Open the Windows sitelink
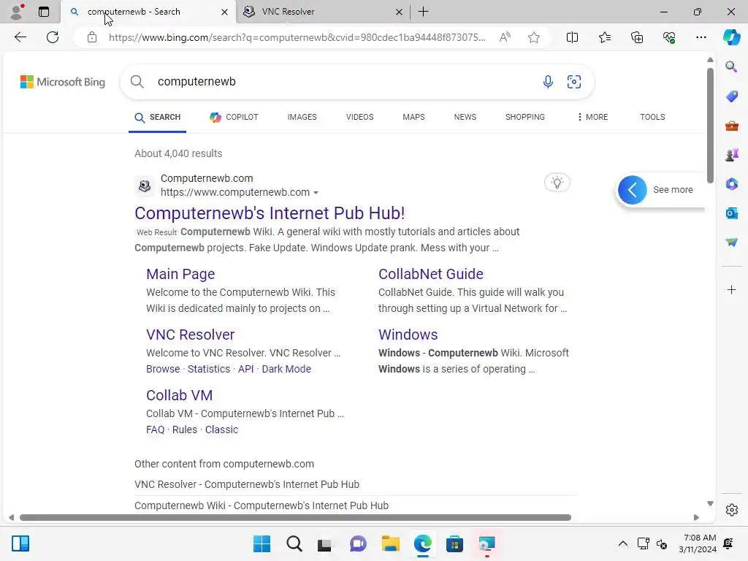 (408, 335)
